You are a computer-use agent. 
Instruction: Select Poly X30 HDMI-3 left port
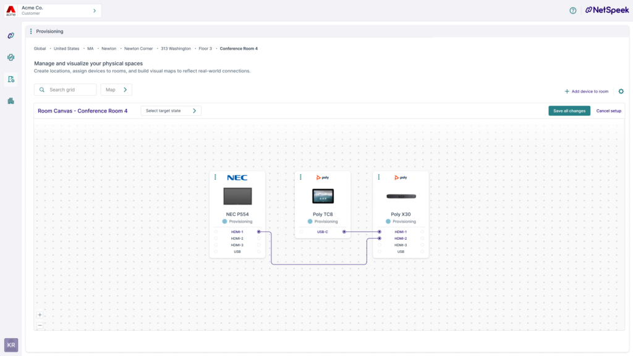click(x=380, y=245)
